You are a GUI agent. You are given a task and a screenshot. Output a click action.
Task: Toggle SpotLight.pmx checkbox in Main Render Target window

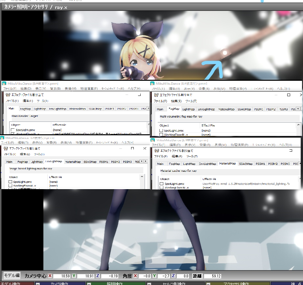click(x=13, y=130)
